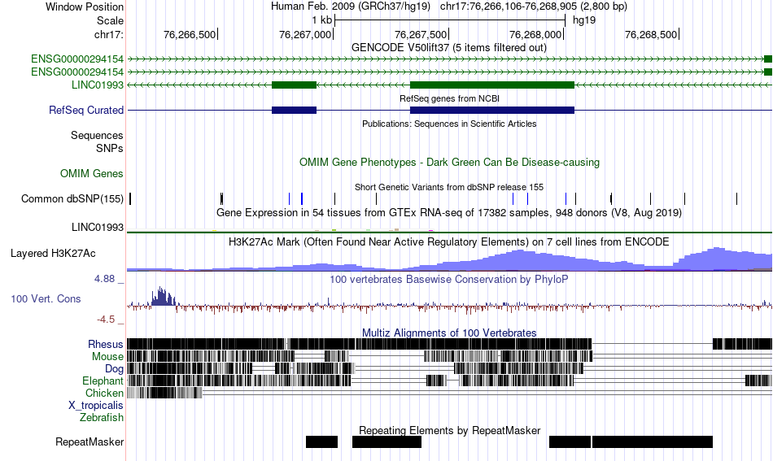Open the H3K27Ac Mark track title
This screenshot has height=461, width=773.
pyautogui.click(x=449, y=241)
